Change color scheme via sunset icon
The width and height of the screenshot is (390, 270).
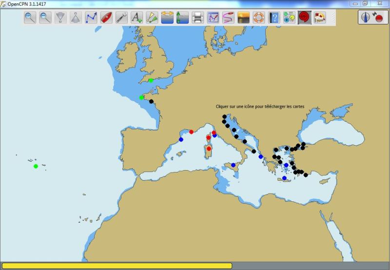point(243,18)
